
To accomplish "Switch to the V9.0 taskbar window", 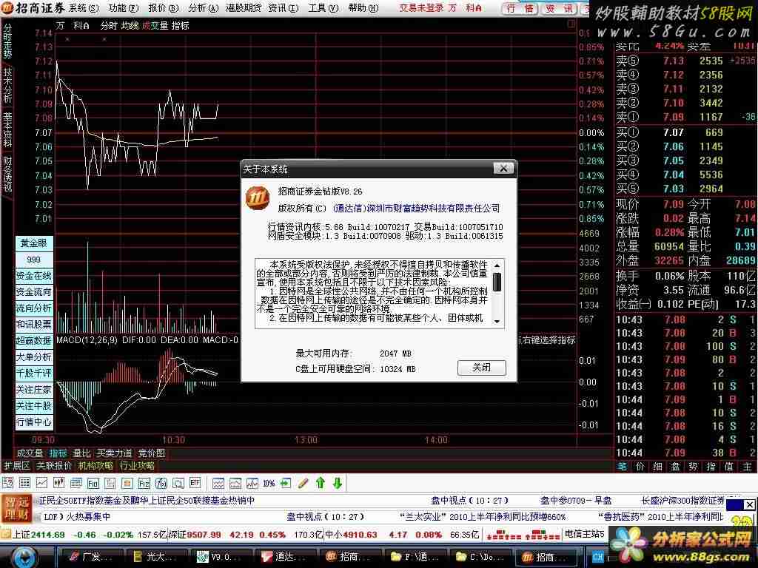I will pyautogui.click(x=221, y=558).
